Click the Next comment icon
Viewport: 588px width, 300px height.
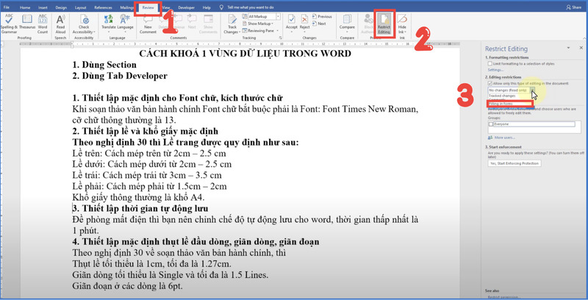[192, 19]
